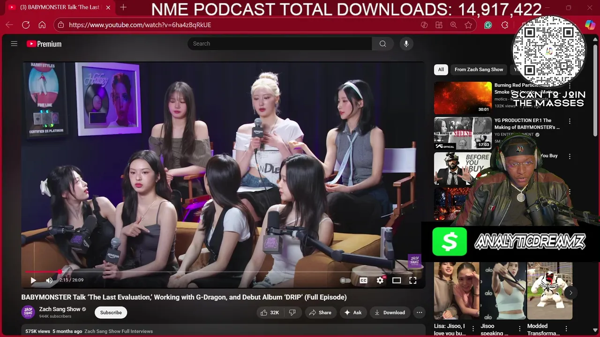Open the Before You Buy video thumbnail
Screen dimensions: 600x337
click(x=463, y=168)
